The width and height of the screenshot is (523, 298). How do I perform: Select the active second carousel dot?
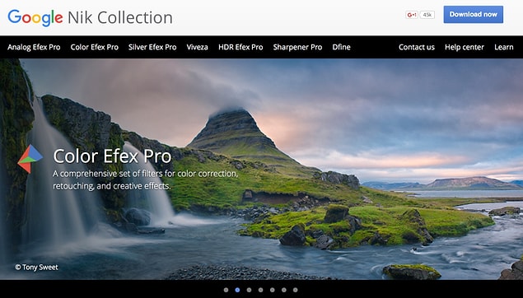(237, 290)
